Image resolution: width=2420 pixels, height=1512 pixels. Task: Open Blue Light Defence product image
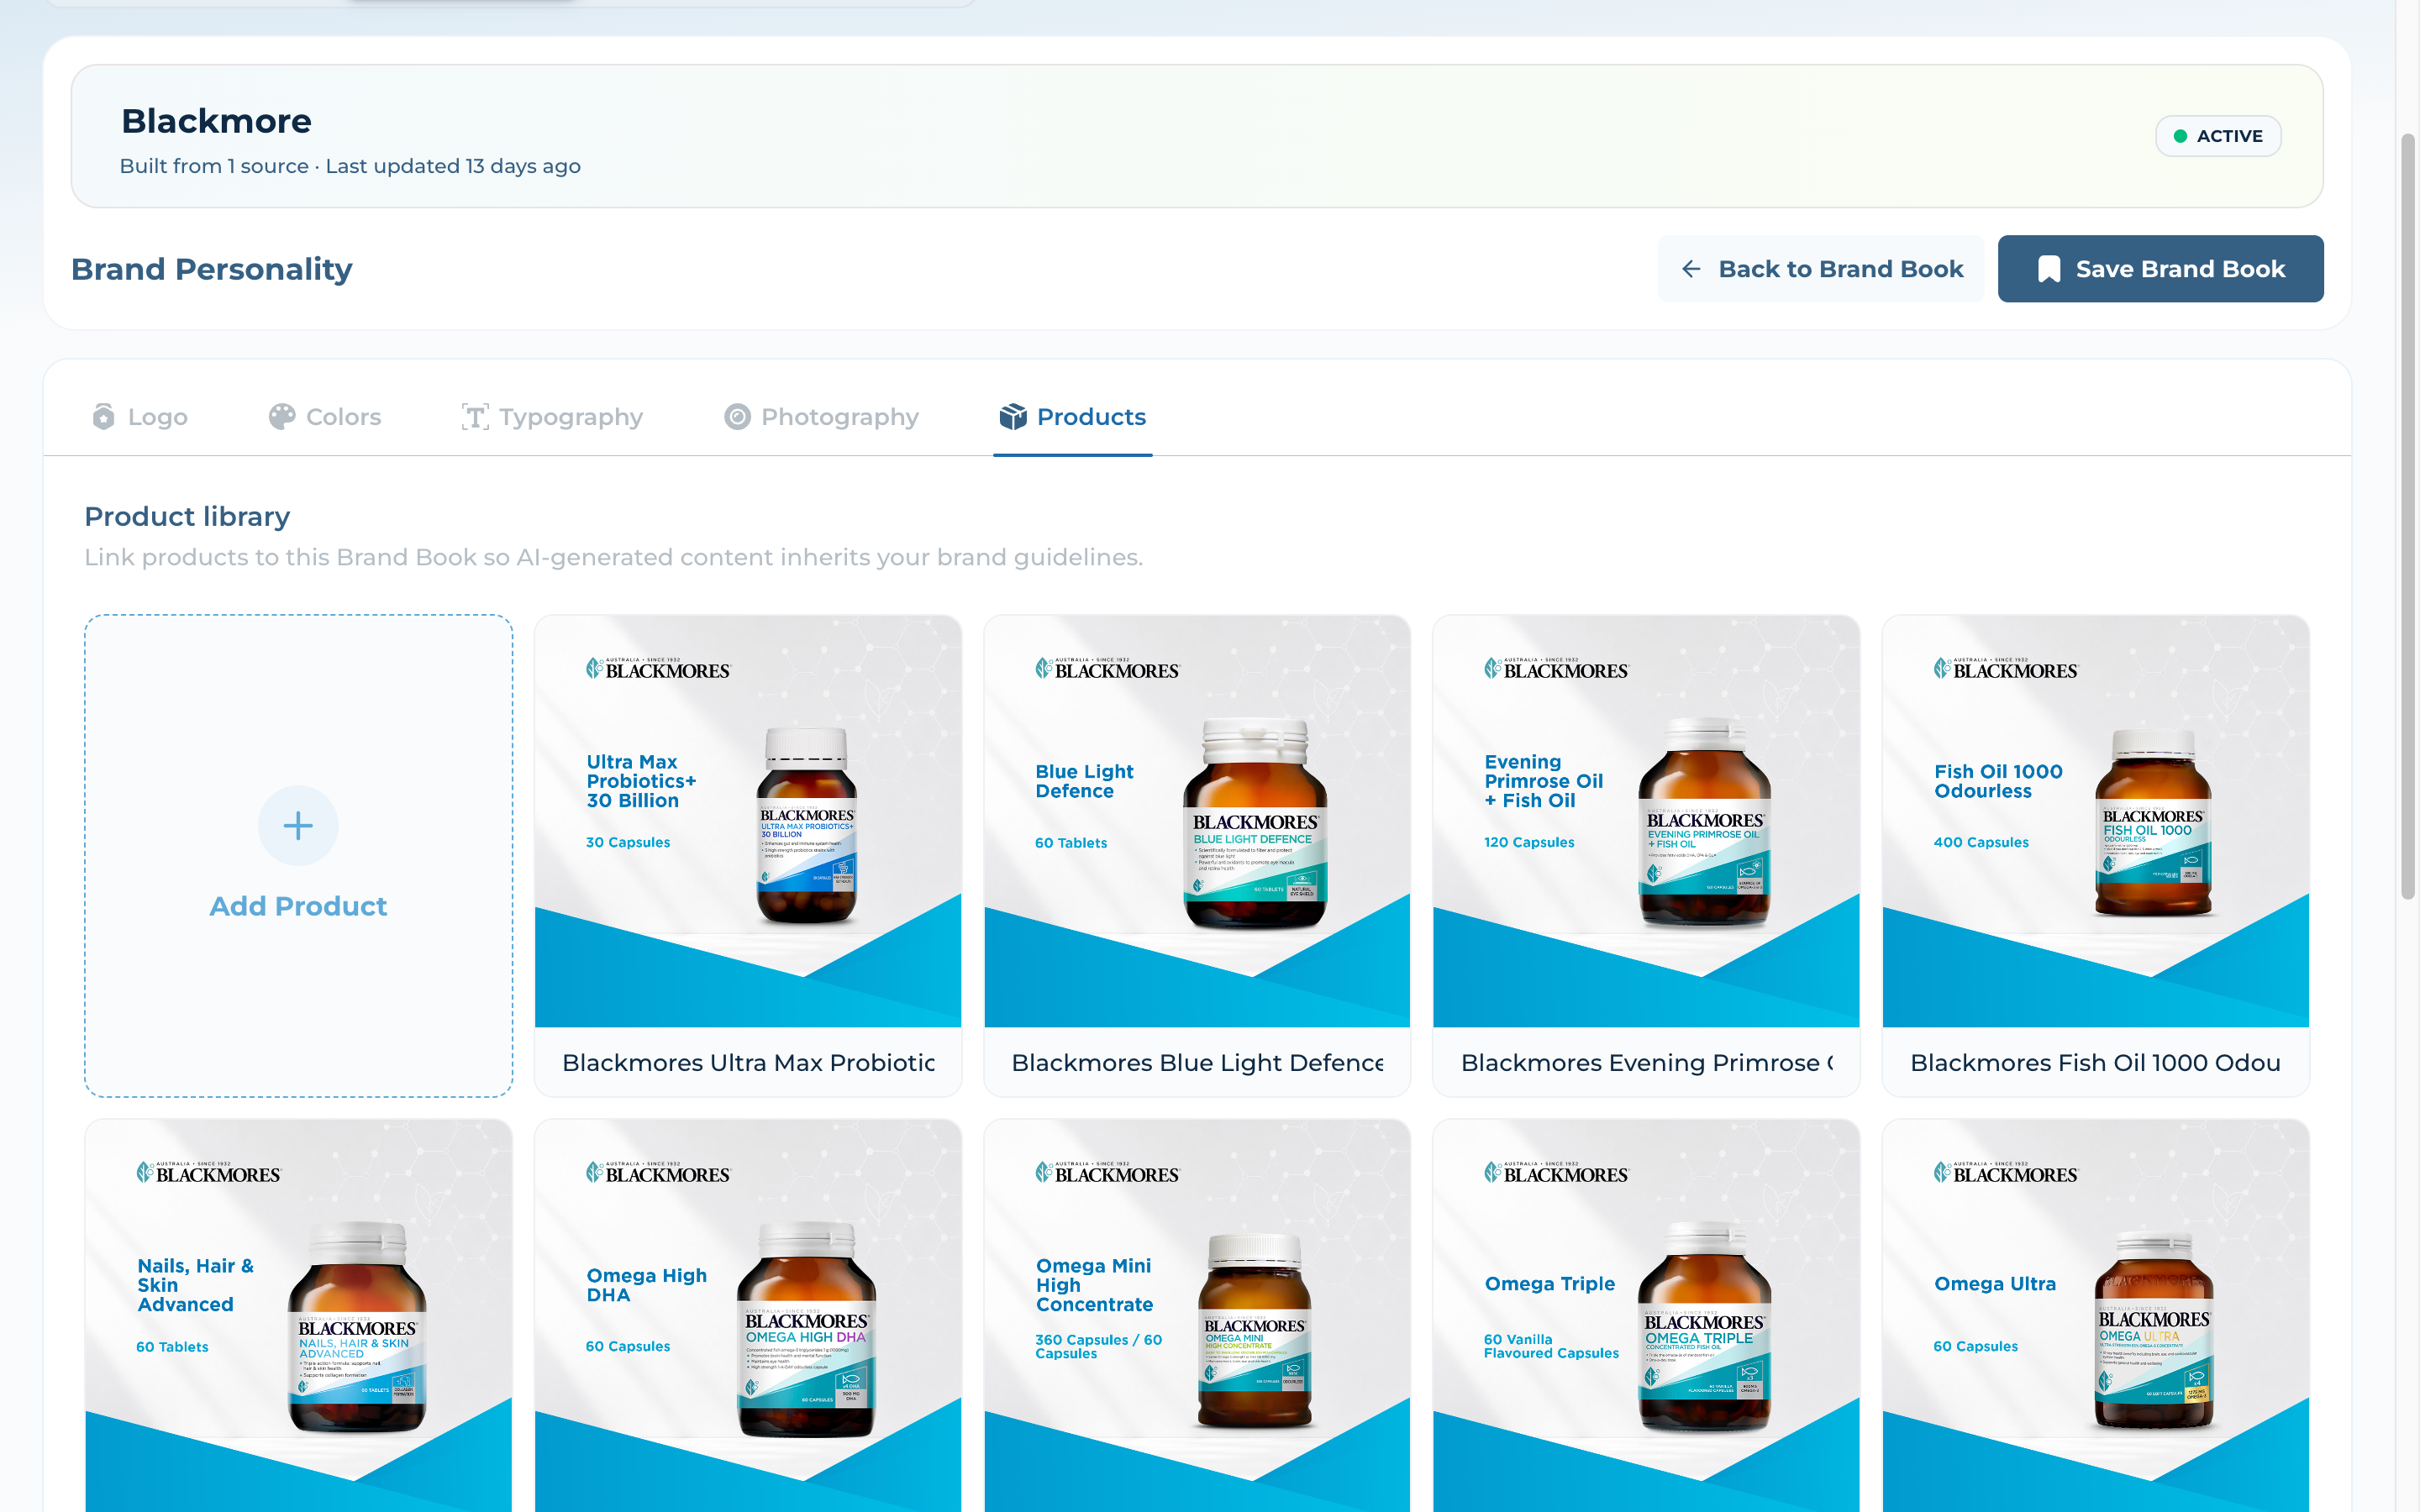1197,821
